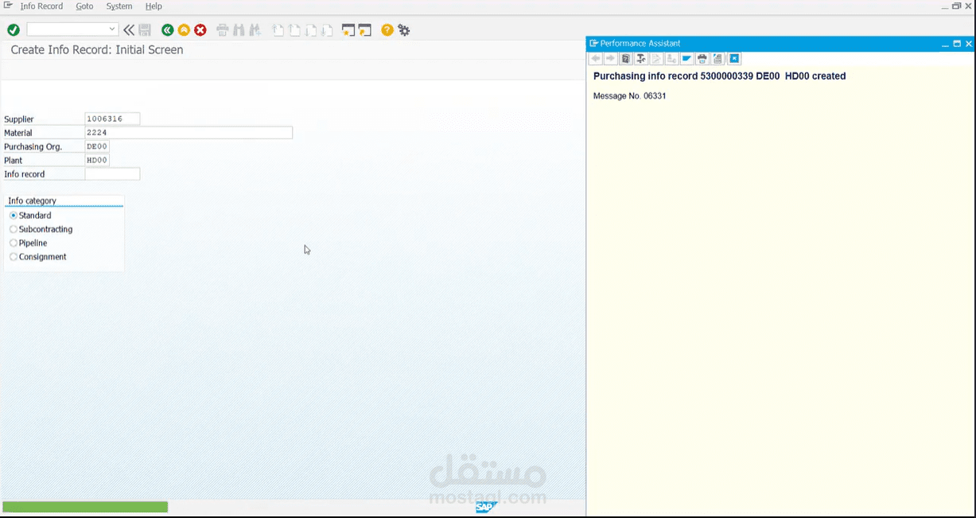Open the System menu
Screen dimensions: 976x518
click(x=119, y=6)
